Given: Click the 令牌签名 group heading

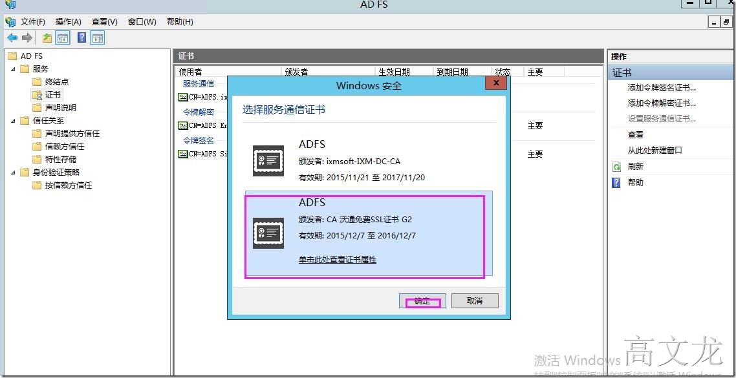Looking at the screenshot, I should pyautogui.click(x=199, y=140).
